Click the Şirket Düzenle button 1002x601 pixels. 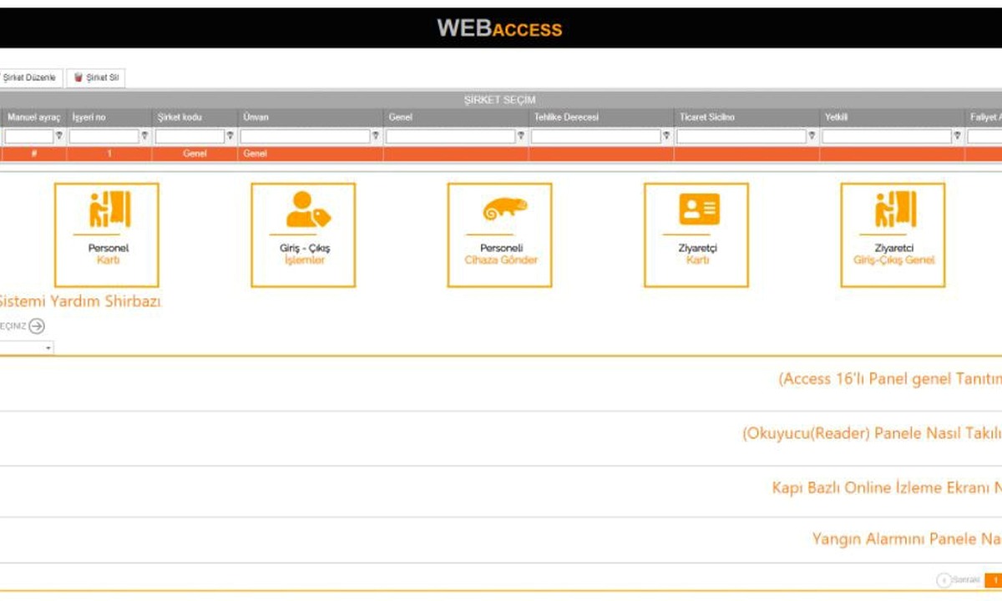coord(30,78)
